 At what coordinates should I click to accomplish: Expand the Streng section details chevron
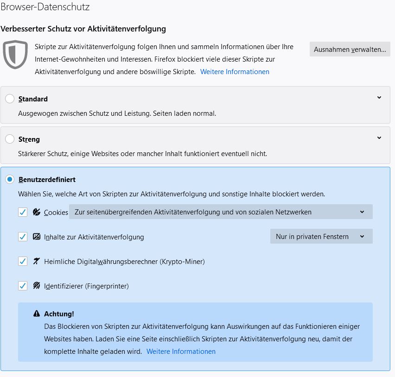(379, 138)
